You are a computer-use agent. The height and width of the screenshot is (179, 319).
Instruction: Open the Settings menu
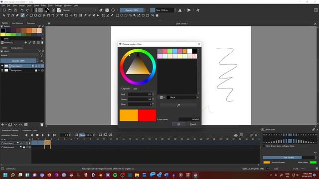coord(58,5)
